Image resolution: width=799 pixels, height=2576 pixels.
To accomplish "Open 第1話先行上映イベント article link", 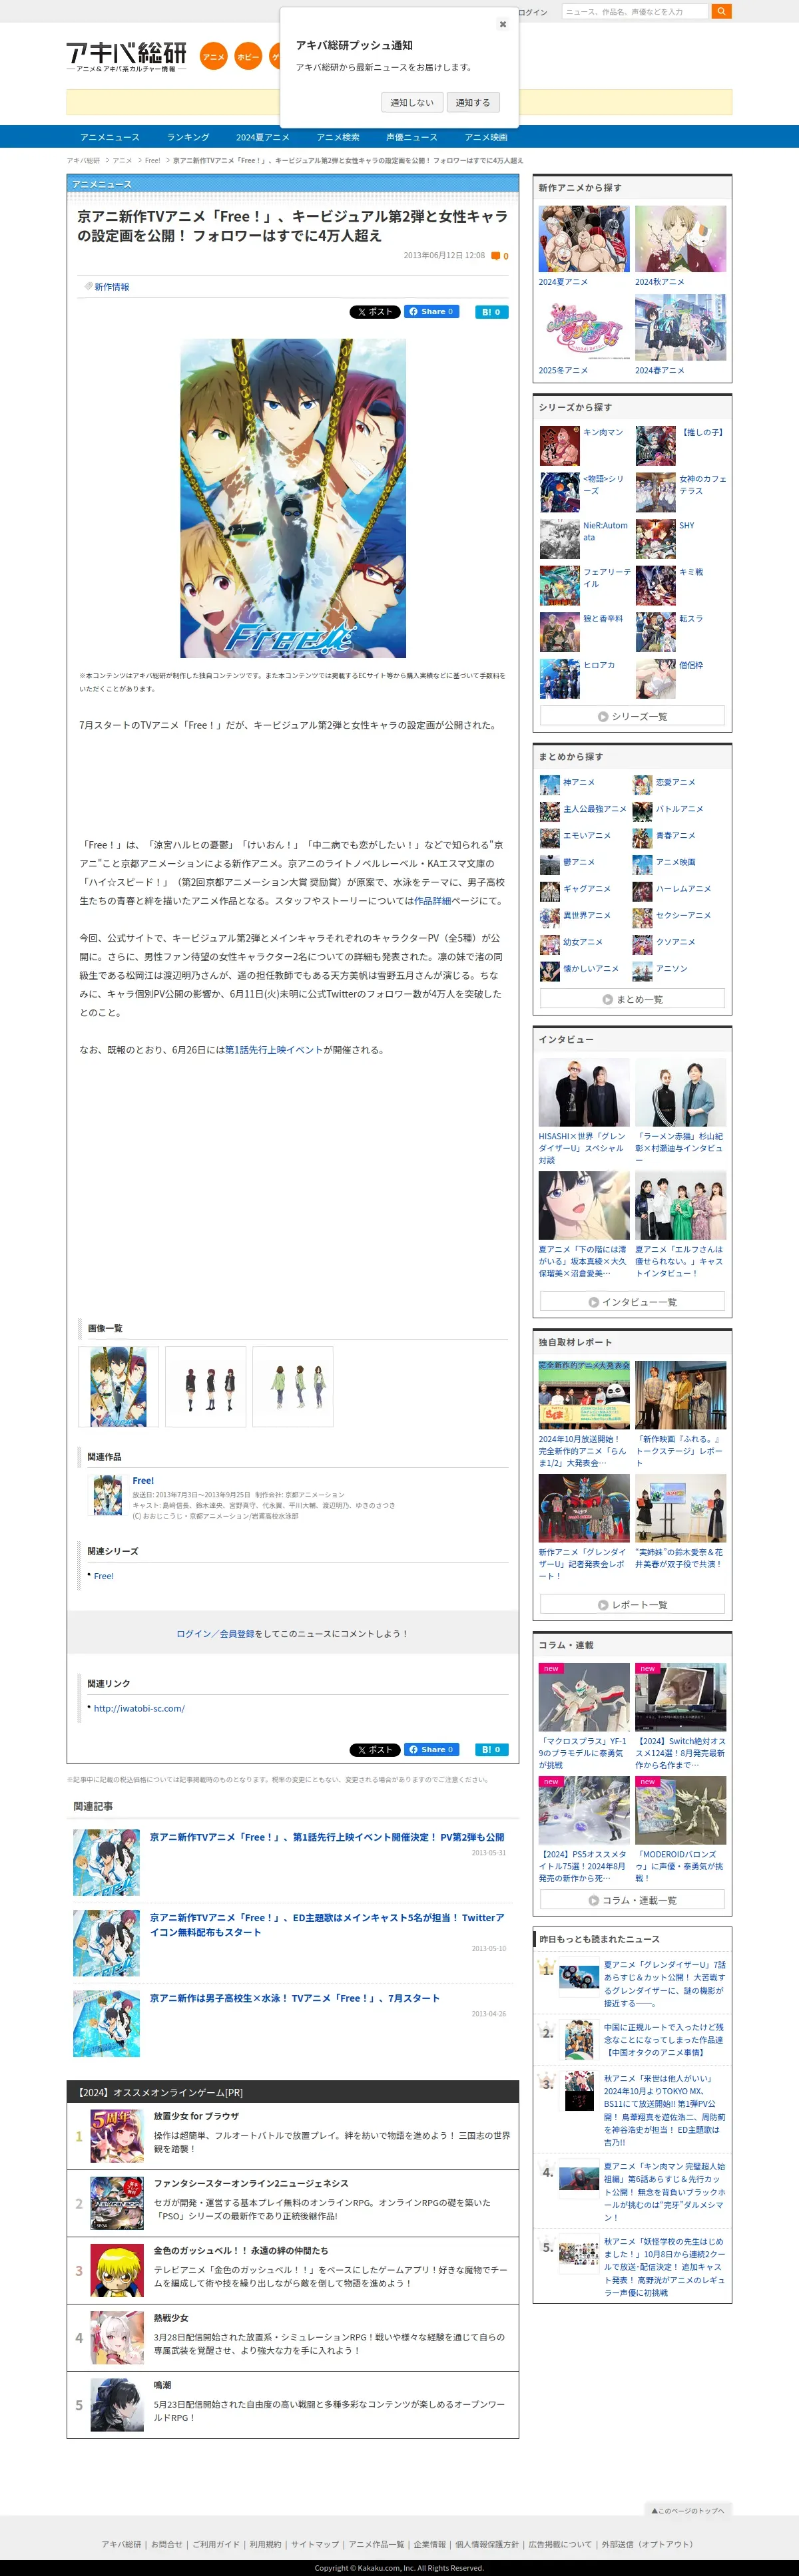I will (274, 1050).
